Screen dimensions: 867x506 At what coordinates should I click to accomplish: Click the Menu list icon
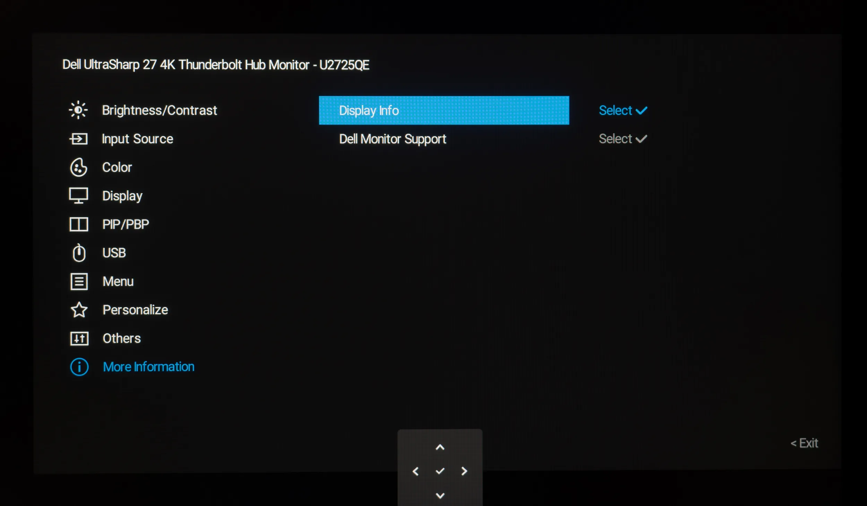(79, 281)
